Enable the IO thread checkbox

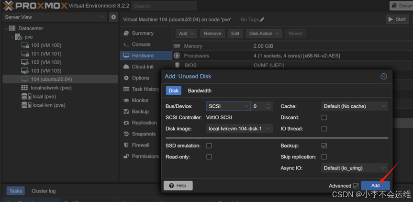(324, 128)
